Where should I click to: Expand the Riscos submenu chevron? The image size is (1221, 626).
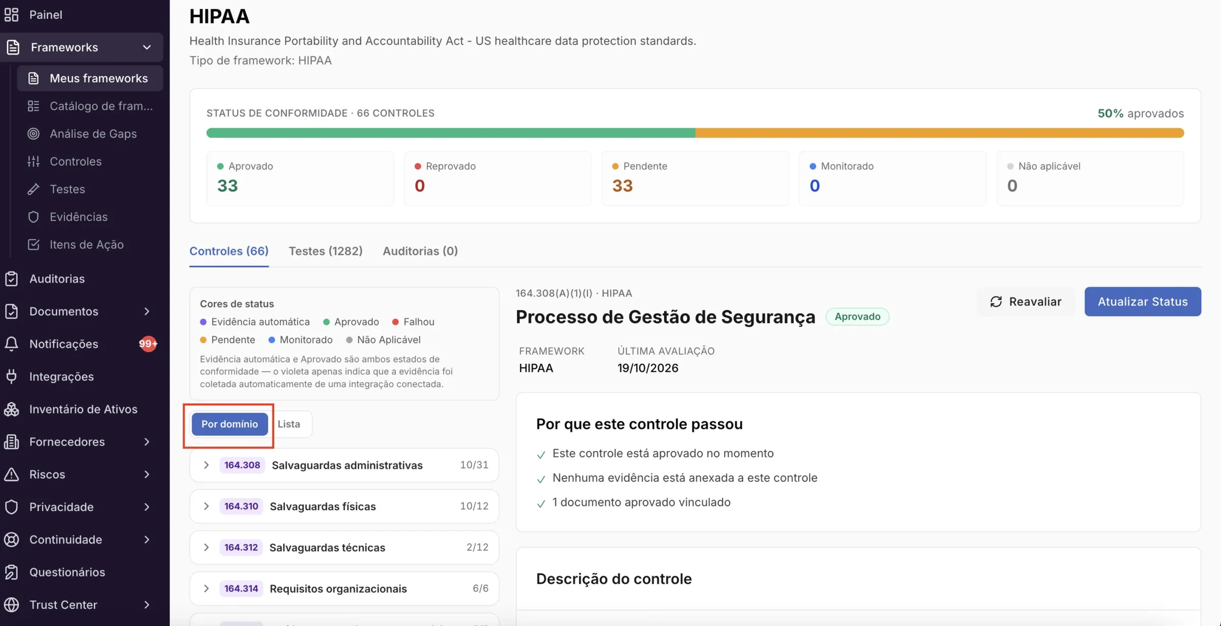click(147, 474)
